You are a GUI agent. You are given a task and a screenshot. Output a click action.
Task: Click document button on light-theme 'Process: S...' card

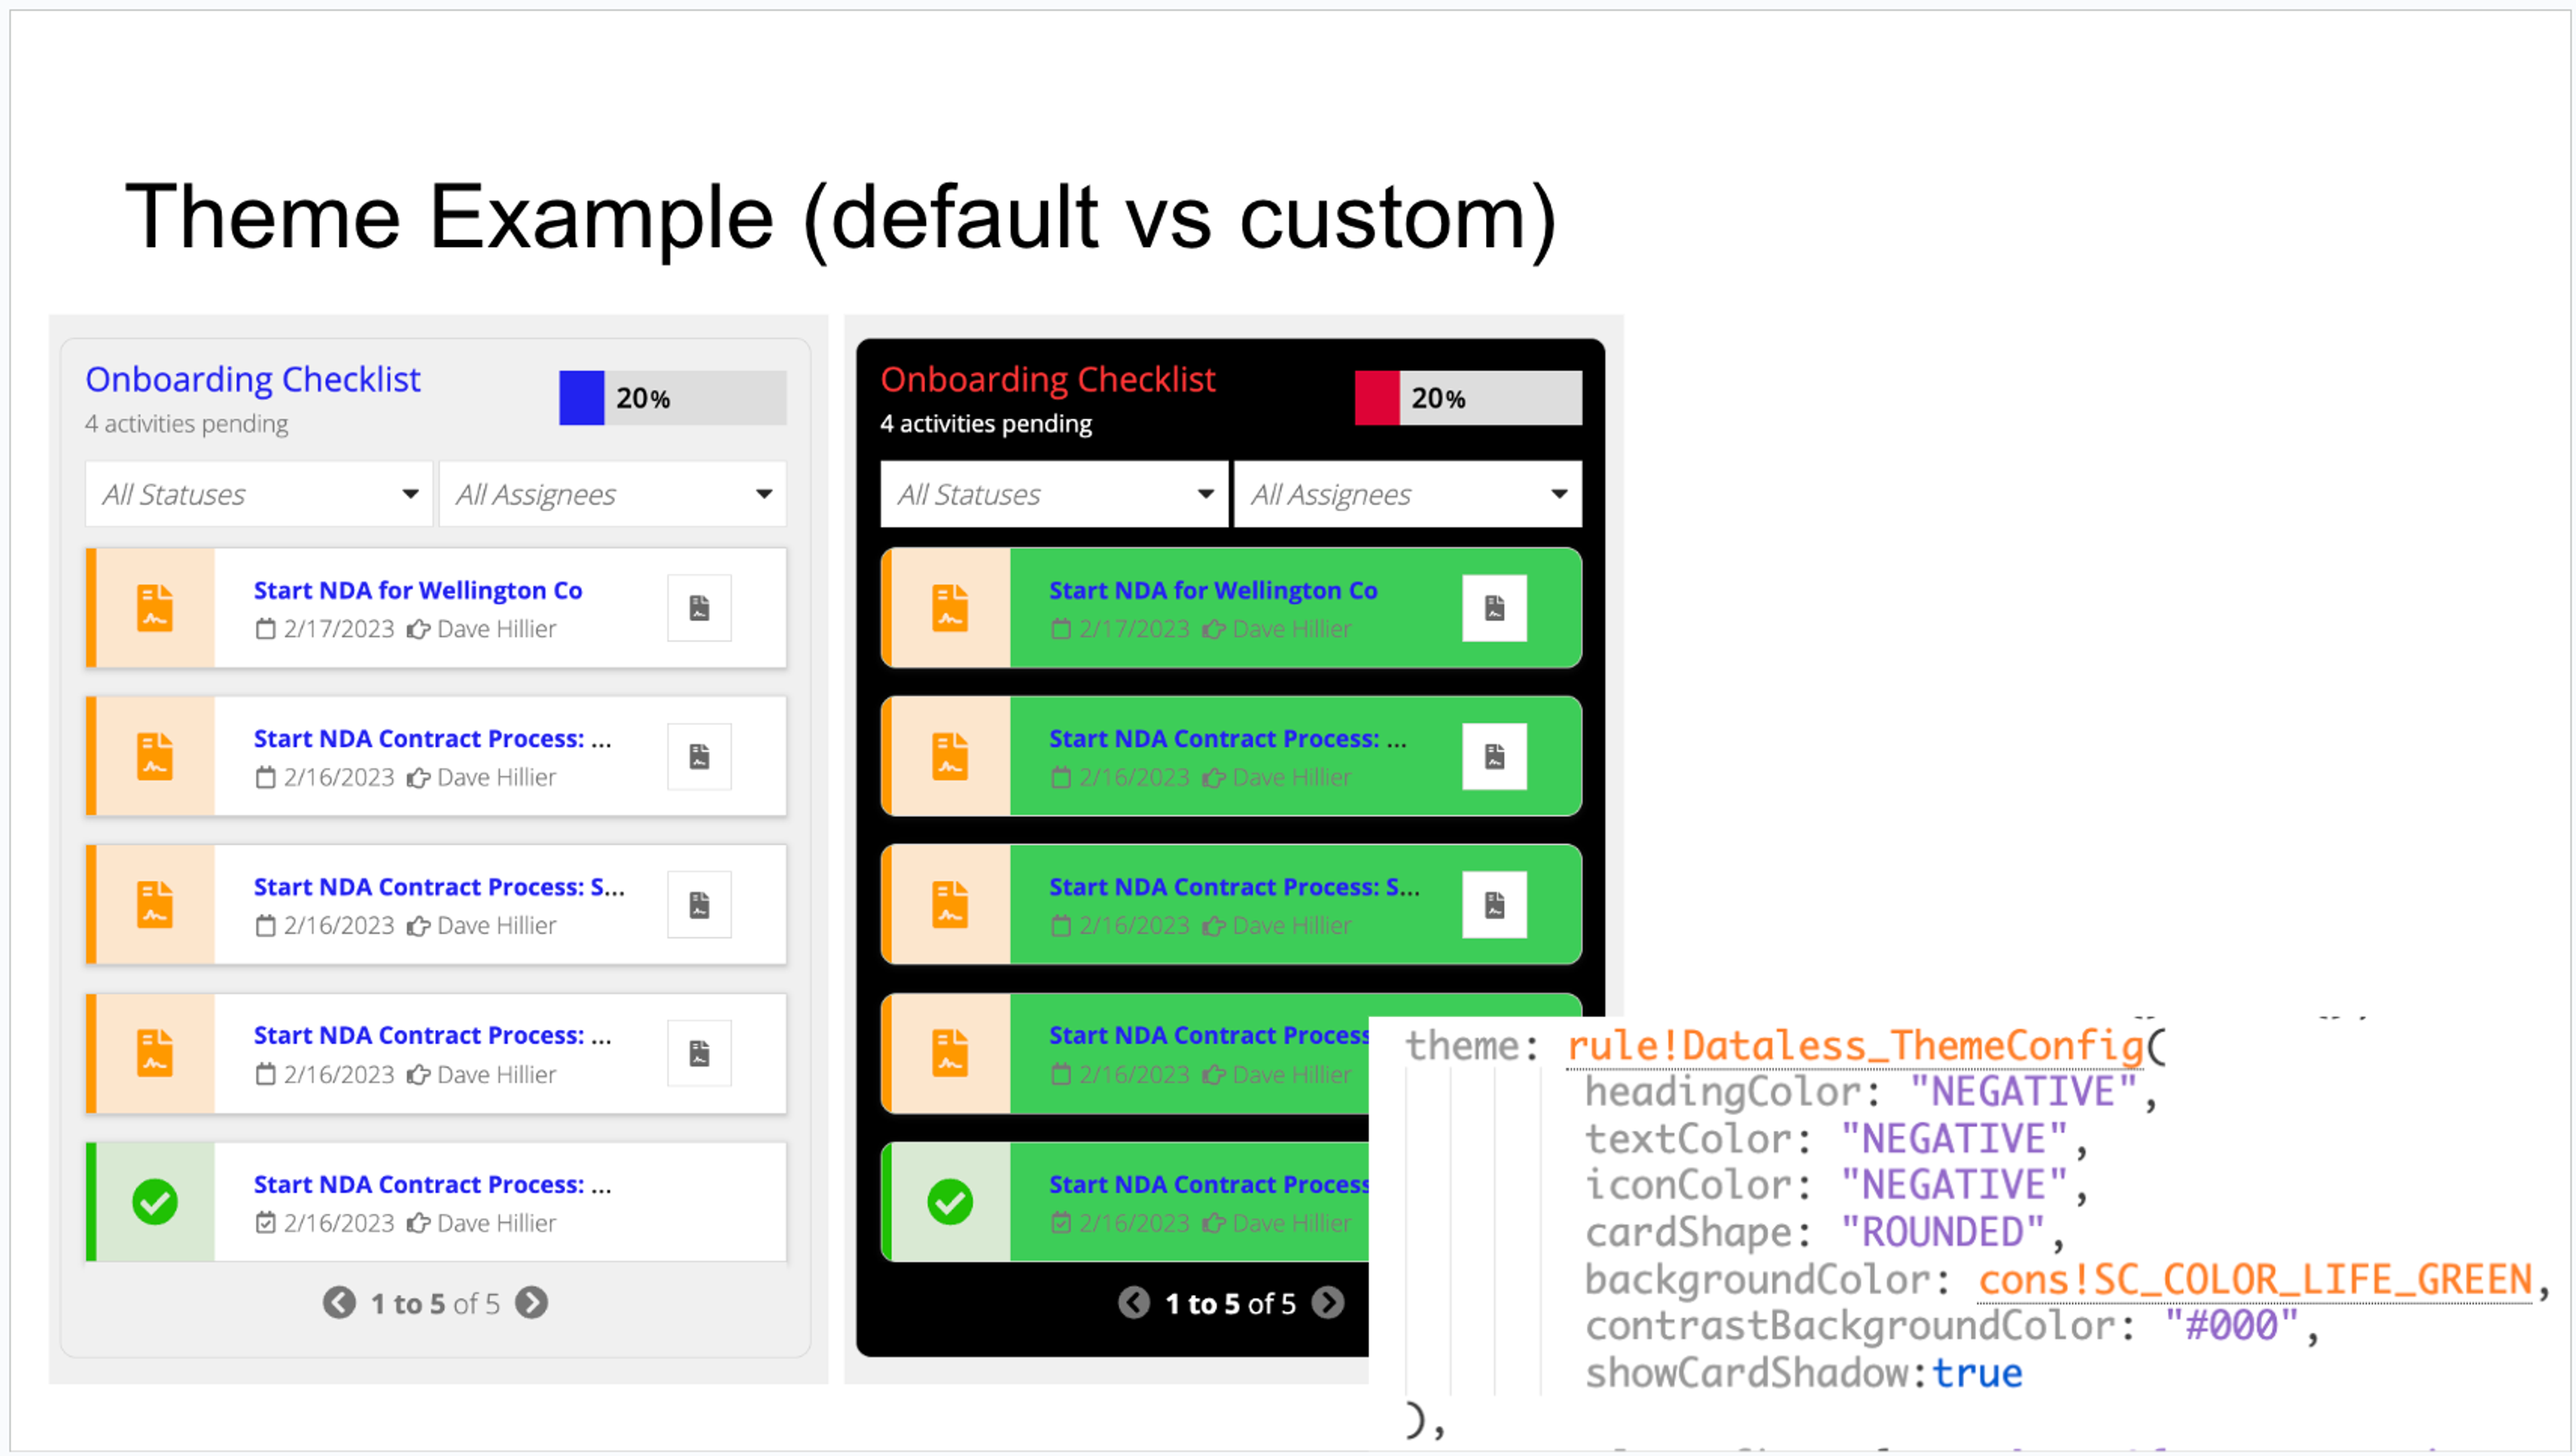(x=699, y=905)
